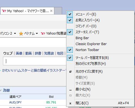Enable Bing Bar in the context menu
This screenshot has height=108, width=135.
(100, 38)
